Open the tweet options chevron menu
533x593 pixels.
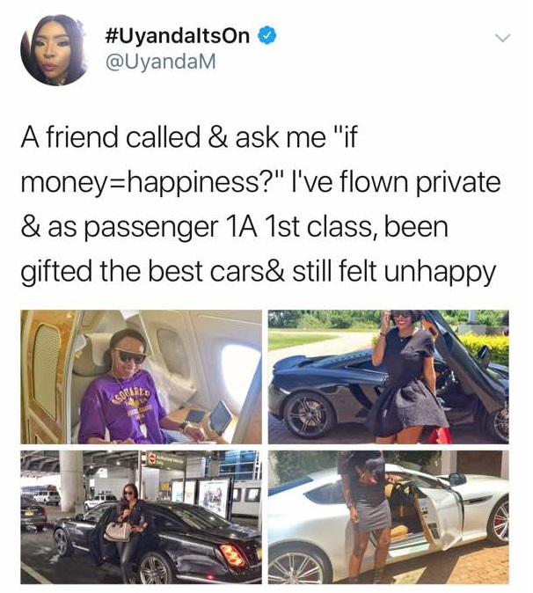click(x=502, y=38)
